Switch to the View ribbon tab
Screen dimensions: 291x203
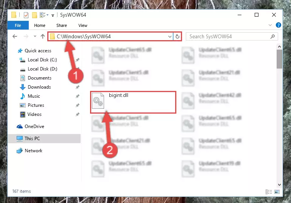tap(83, 25)
